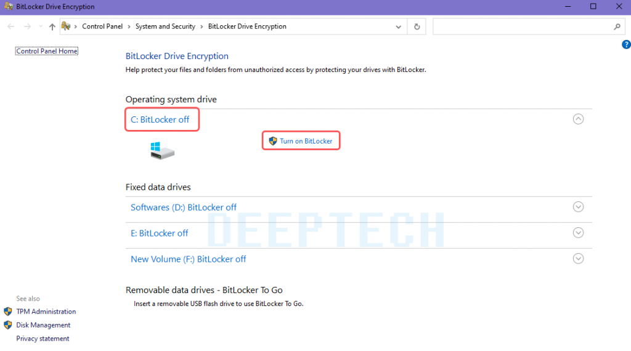Open Control Panel breadcrumb
This screenshot has height=351, width=631.
102,26
